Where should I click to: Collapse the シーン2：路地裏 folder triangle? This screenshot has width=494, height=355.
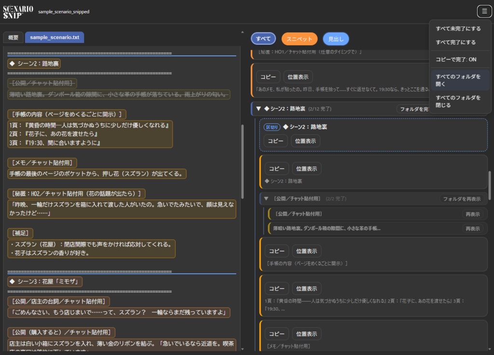tap(259, 108)
